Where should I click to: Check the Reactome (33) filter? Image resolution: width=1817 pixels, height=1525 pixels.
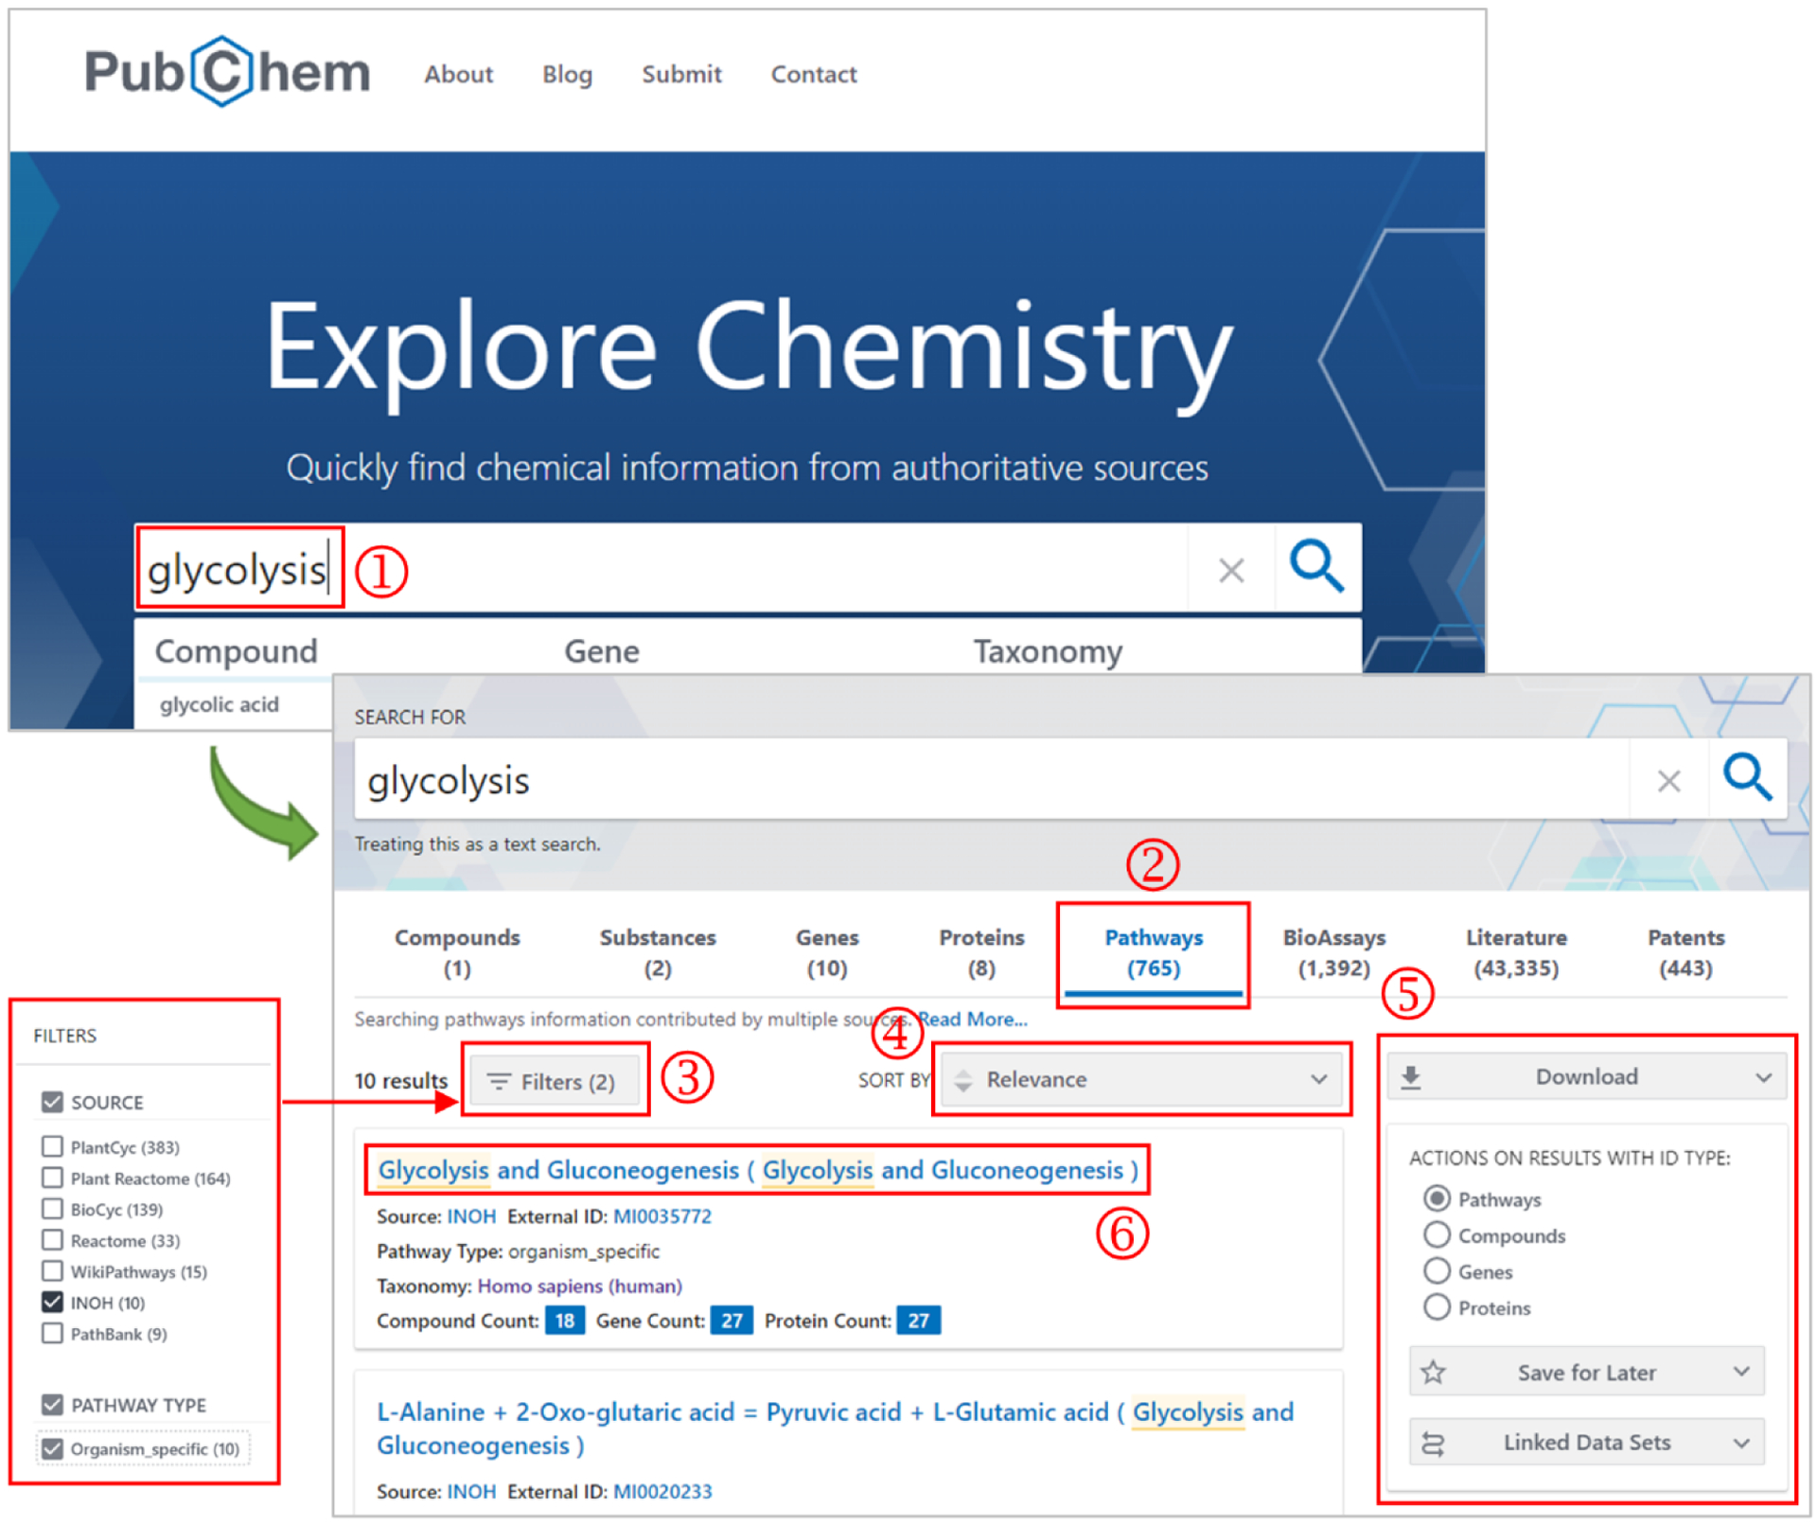[x=52, y=1240]
